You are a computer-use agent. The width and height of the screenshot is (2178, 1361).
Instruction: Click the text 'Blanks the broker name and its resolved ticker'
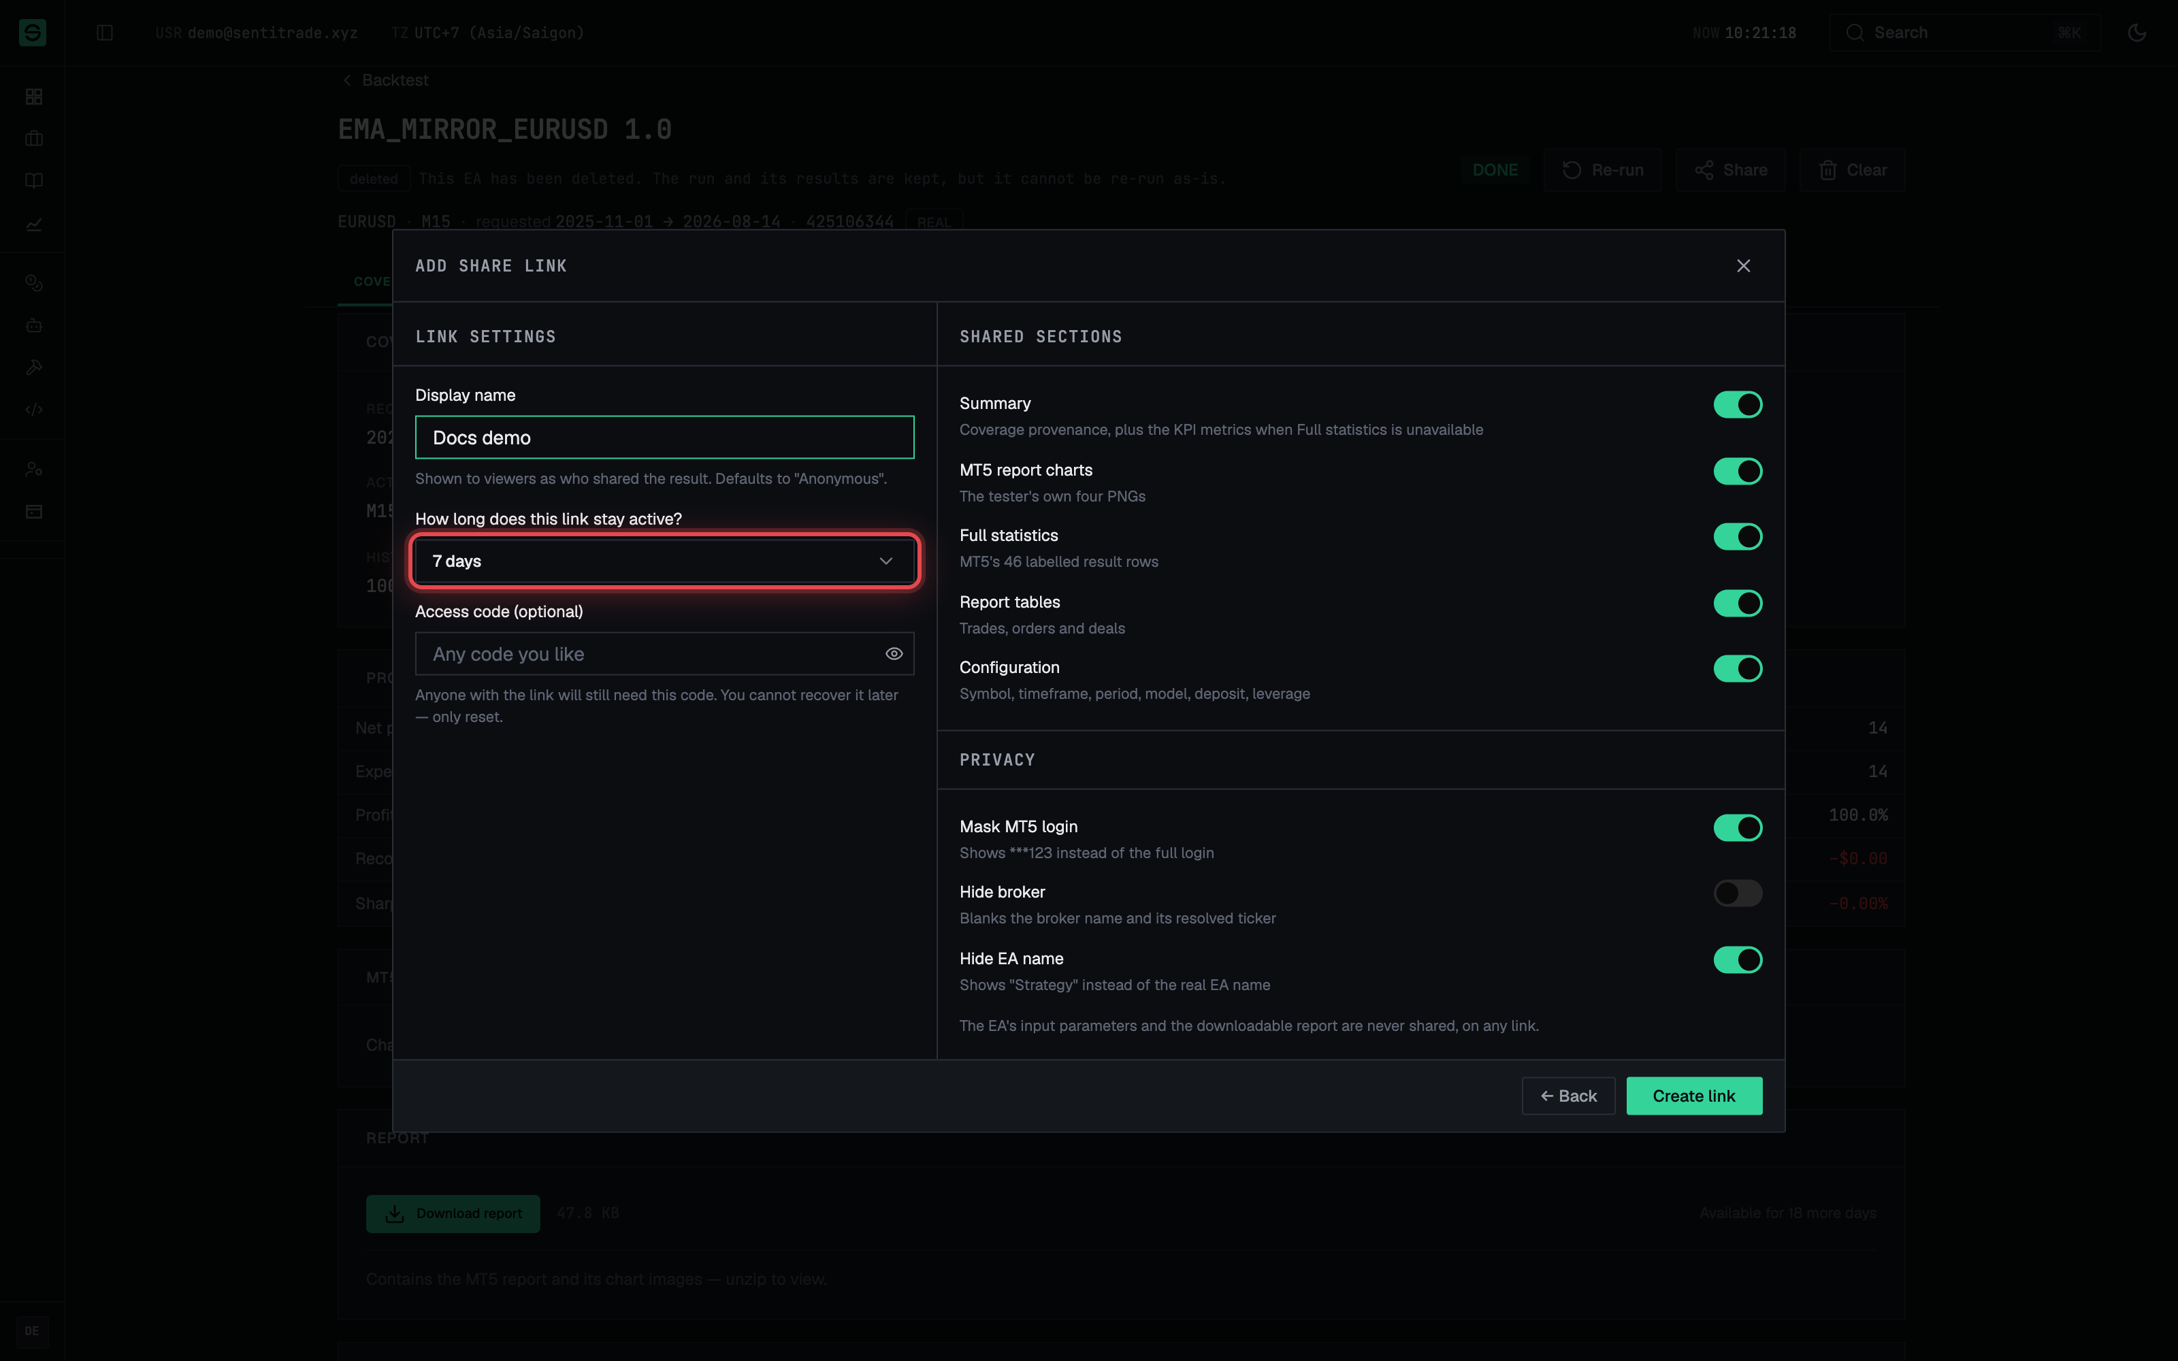point(1118,918)
